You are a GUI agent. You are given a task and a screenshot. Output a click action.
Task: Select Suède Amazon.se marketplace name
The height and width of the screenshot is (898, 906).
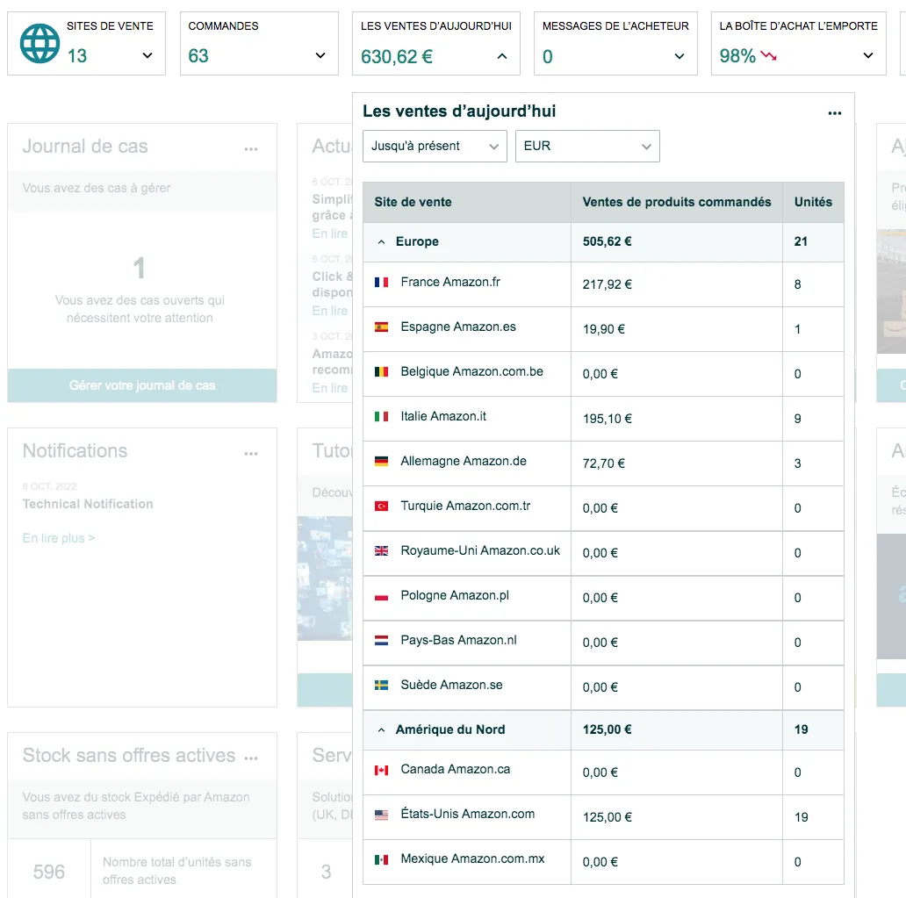tap(451, 685)
